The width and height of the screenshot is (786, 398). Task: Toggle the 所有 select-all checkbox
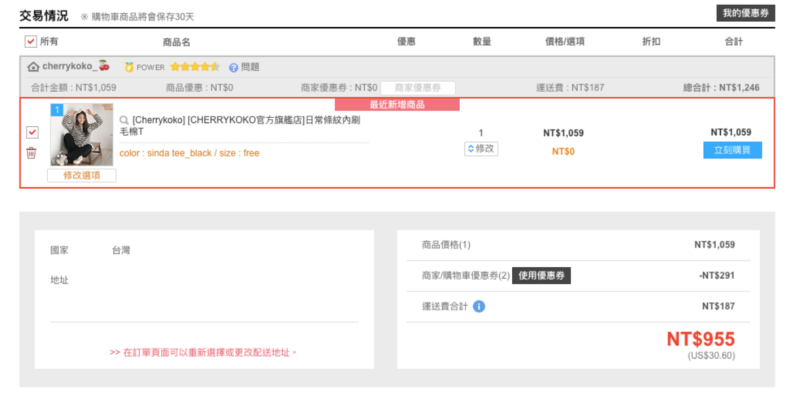coord(31,42)
